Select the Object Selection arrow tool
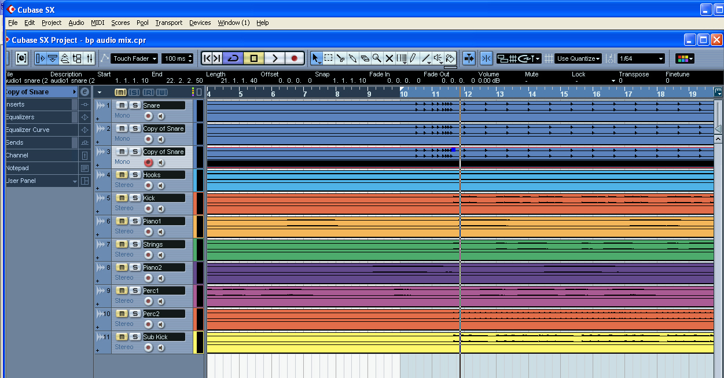The width and height of the screenshot is (724, 378). point(316,58)
